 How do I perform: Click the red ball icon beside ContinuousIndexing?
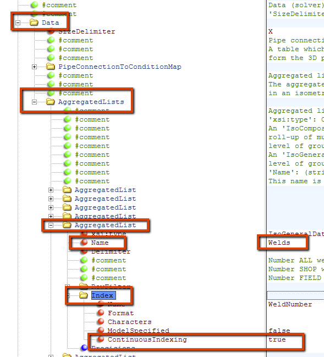(101, 339)
